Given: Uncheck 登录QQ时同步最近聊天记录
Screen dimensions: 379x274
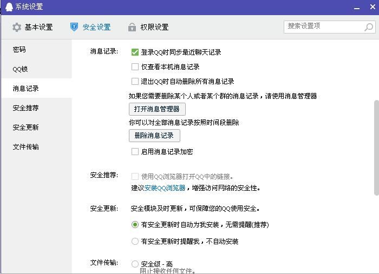Looking at the screenshot, I should coord(135,52).
